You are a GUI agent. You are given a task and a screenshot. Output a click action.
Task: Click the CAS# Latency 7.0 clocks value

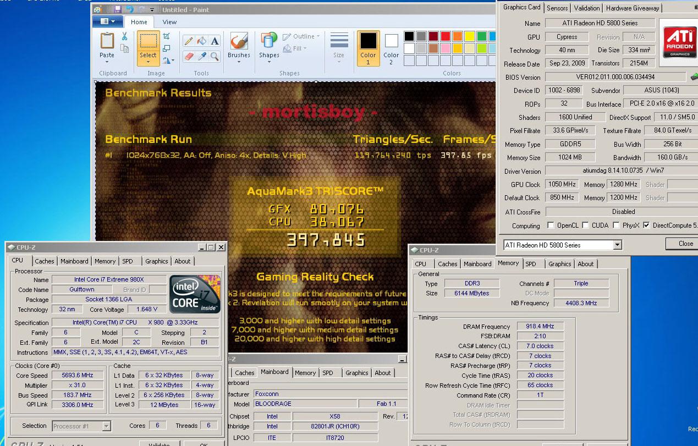click(541, 346)
